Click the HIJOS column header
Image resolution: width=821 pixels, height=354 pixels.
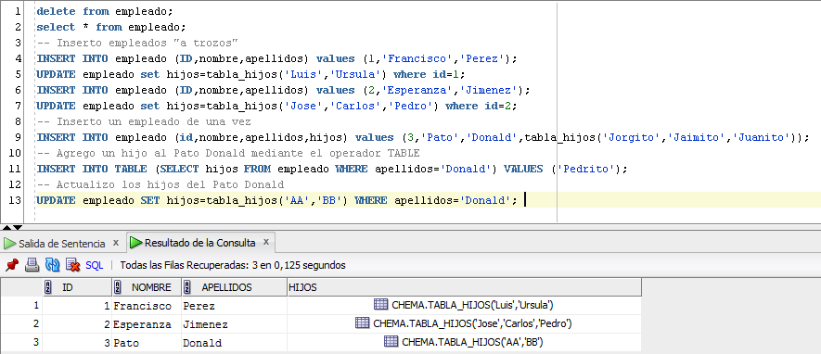point(464,287)
